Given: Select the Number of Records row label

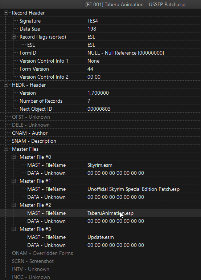Looking at the screenshot, I should click(41, 101).
